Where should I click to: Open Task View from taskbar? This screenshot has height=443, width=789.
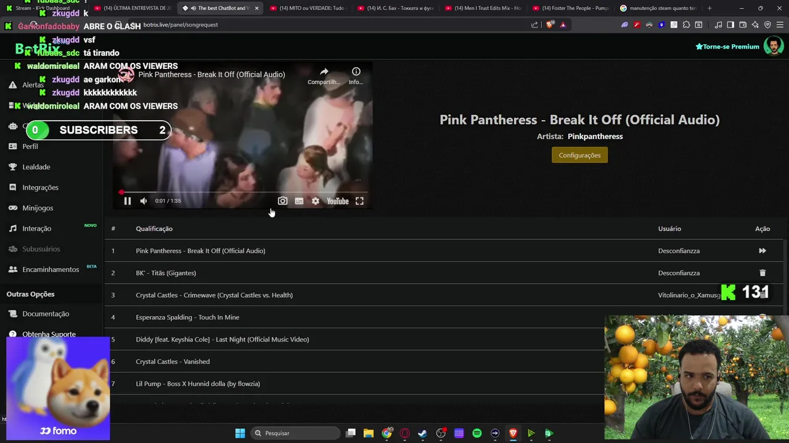351,433
